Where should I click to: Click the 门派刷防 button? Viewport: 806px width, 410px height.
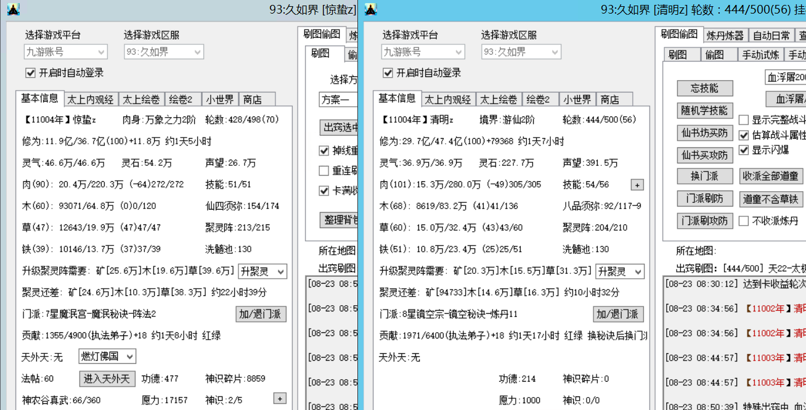coord(705,199)
